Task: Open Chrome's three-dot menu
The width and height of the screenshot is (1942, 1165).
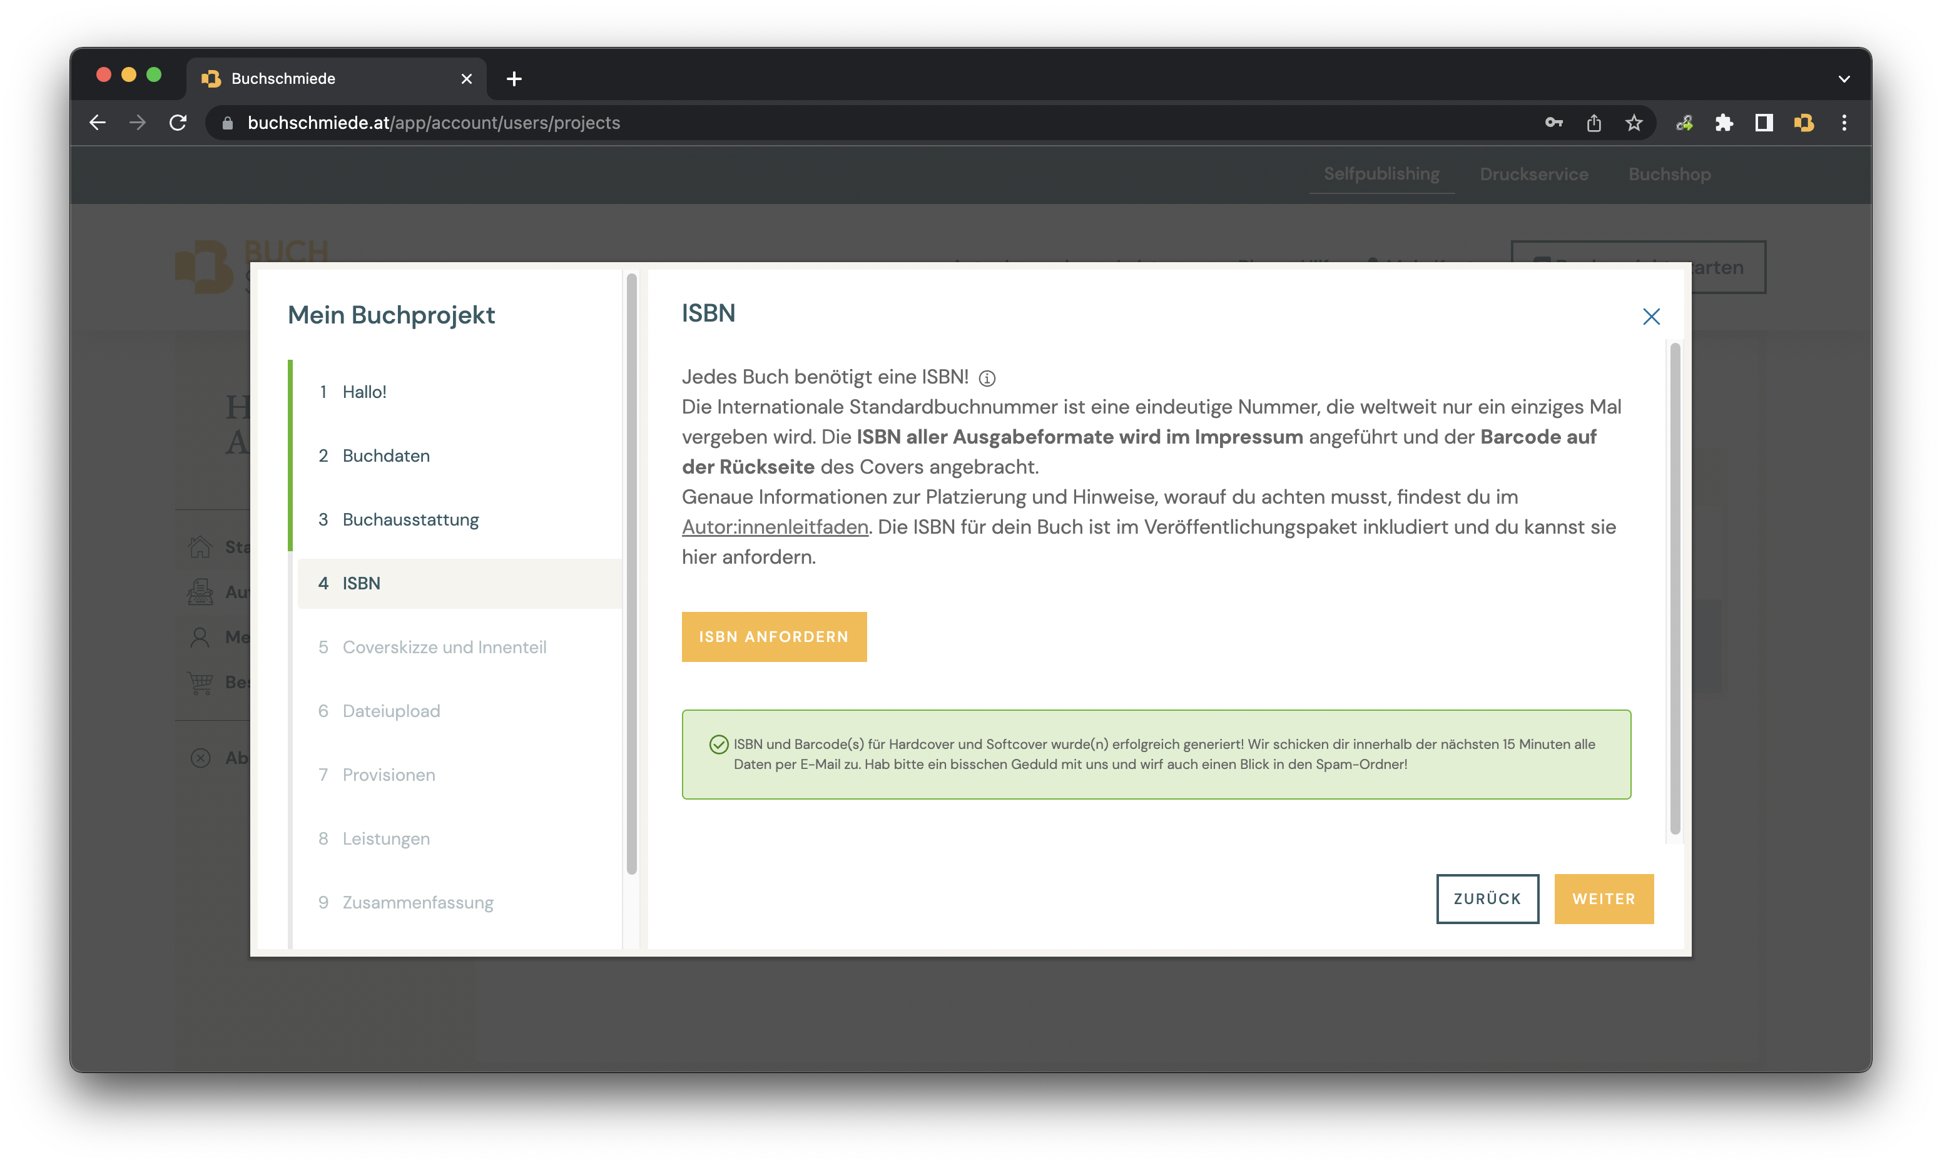Action: pyautogui.click(x=1844, y=123)
